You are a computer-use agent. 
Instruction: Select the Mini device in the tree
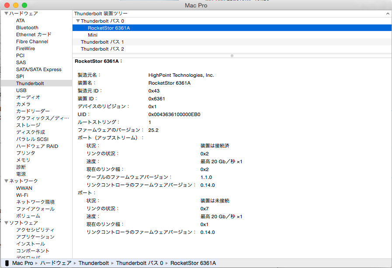[232, 35]
